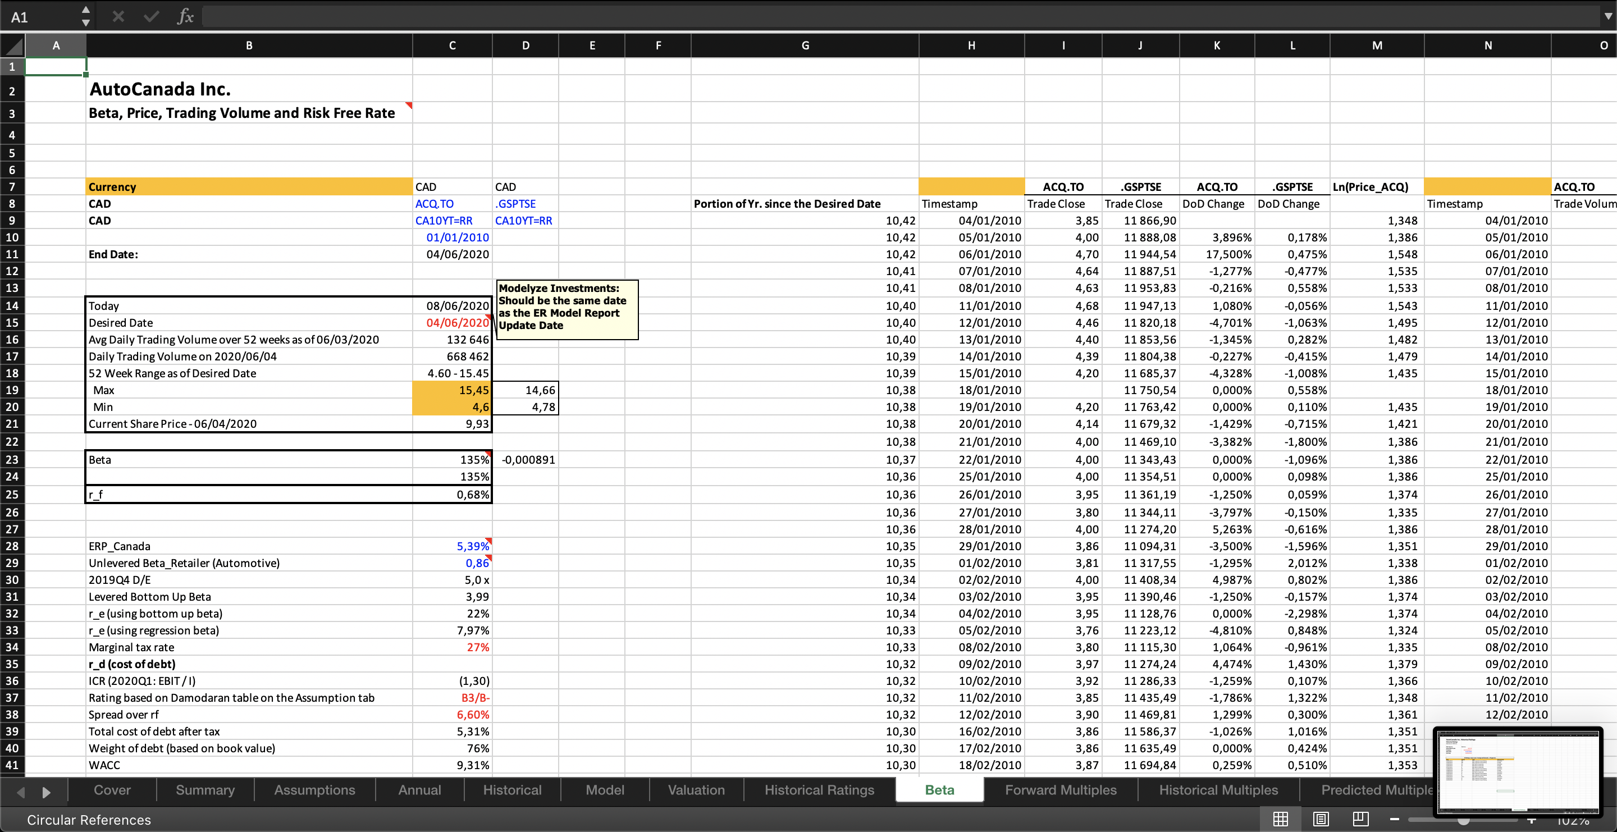Select the Desired Date 04/06/2020 cell

(x=453, y=322)
